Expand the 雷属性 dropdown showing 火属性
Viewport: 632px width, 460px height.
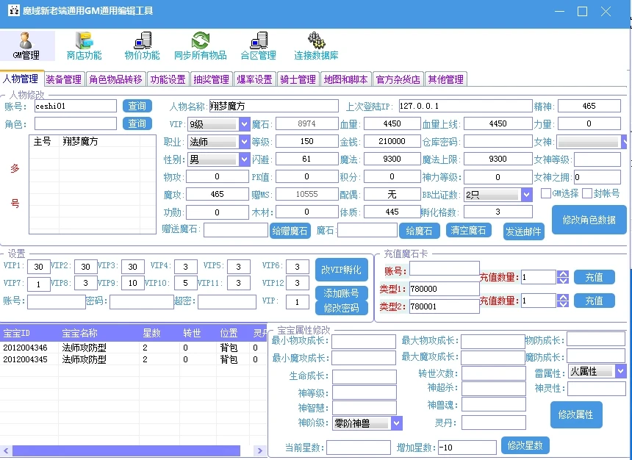pyautogui.click(x=621, y=371)
